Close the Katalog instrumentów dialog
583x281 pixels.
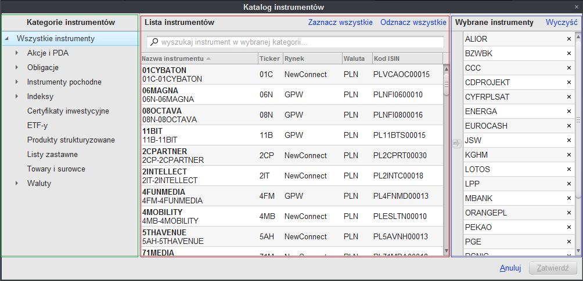pos(577,7)
